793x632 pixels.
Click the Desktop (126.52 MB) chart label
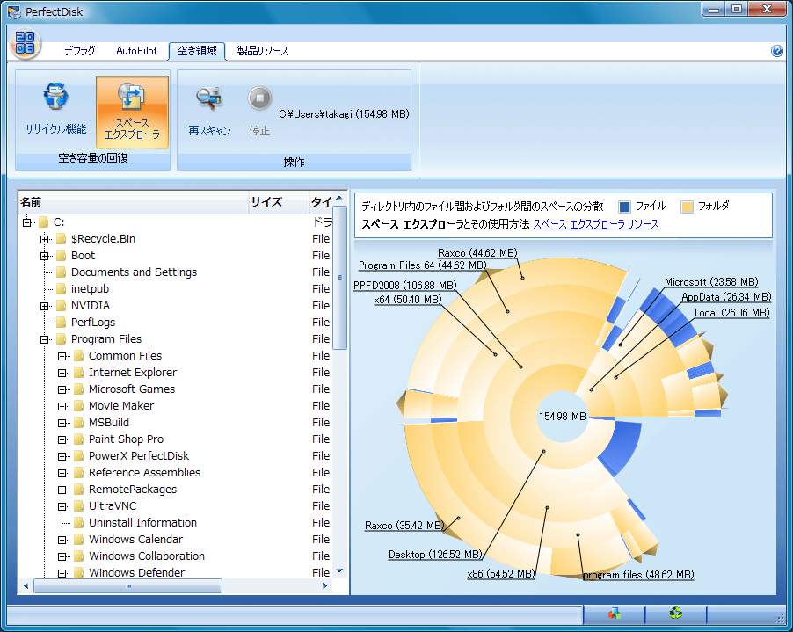click(435, 554)
